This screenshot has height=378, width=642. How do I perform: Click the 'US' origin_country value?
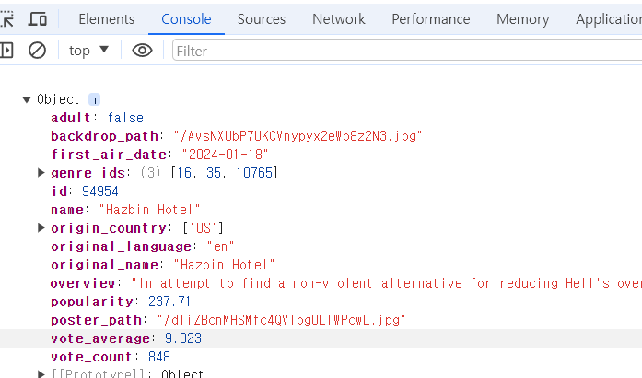point(203,228)
